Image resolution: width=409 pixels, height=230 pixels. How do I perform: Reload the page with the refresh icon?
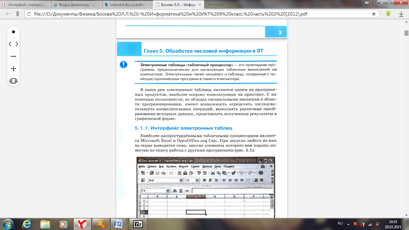point(29,14)
